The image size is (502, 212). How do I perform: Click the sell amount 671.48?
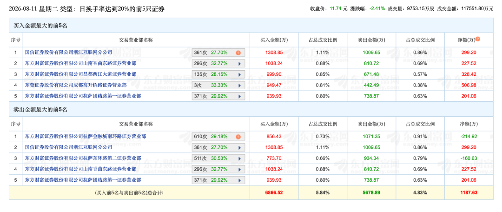371,74
